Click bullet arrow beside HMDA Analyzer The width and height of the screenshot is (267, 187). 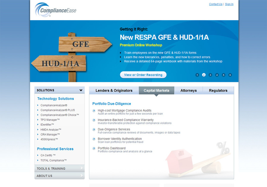(x=38, y=130)
